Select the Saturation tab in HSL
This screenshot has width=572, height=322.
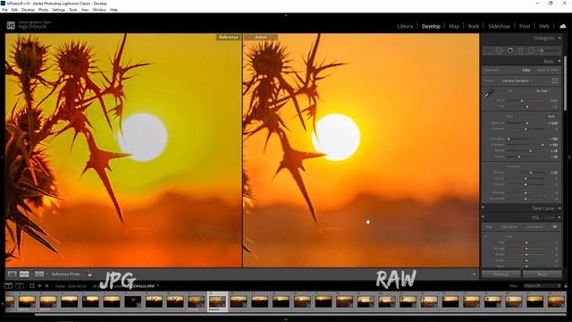coord(509,226)
